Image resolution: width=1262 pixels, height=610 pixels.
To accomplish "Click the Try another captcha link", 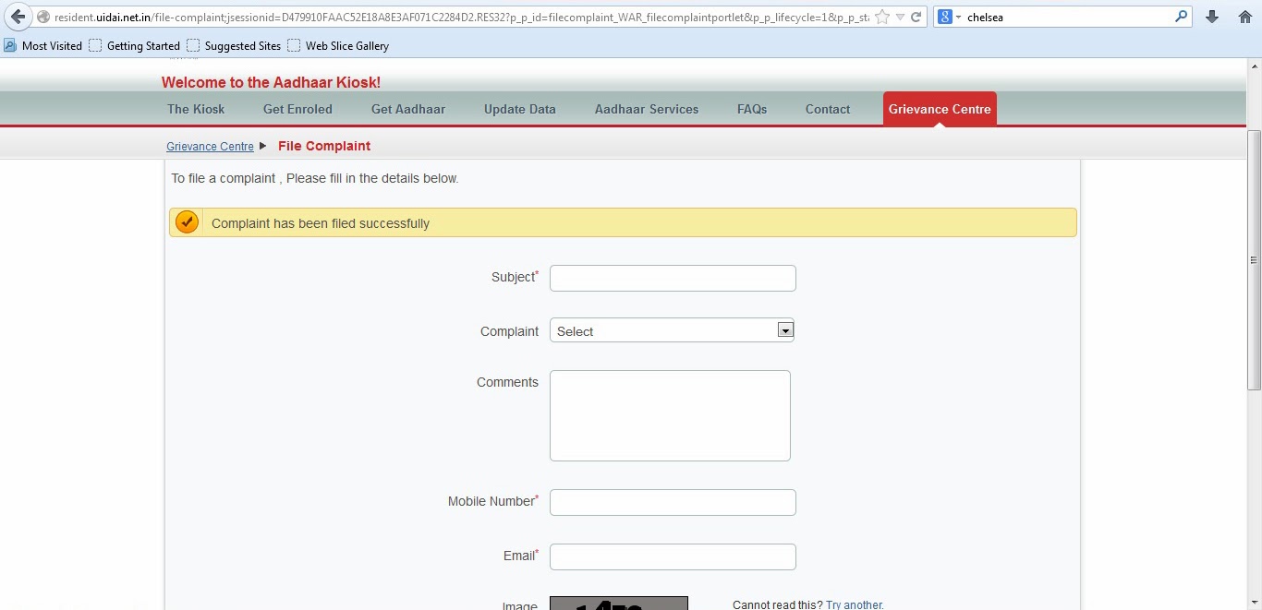I will [x=855, y=604].
